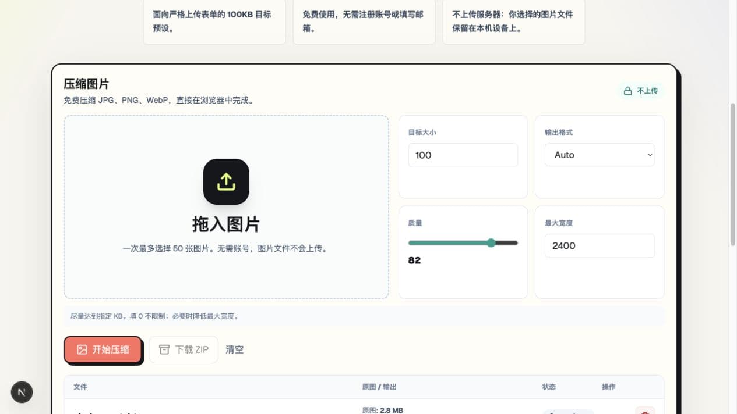The height and width of the screenshot is (414, 737).
Task: Click the Next.js N logo badge
Action: coord(22,392)
